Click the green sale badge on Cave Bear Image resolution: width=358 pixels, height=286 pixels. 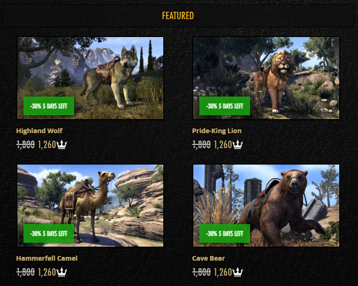225,233
